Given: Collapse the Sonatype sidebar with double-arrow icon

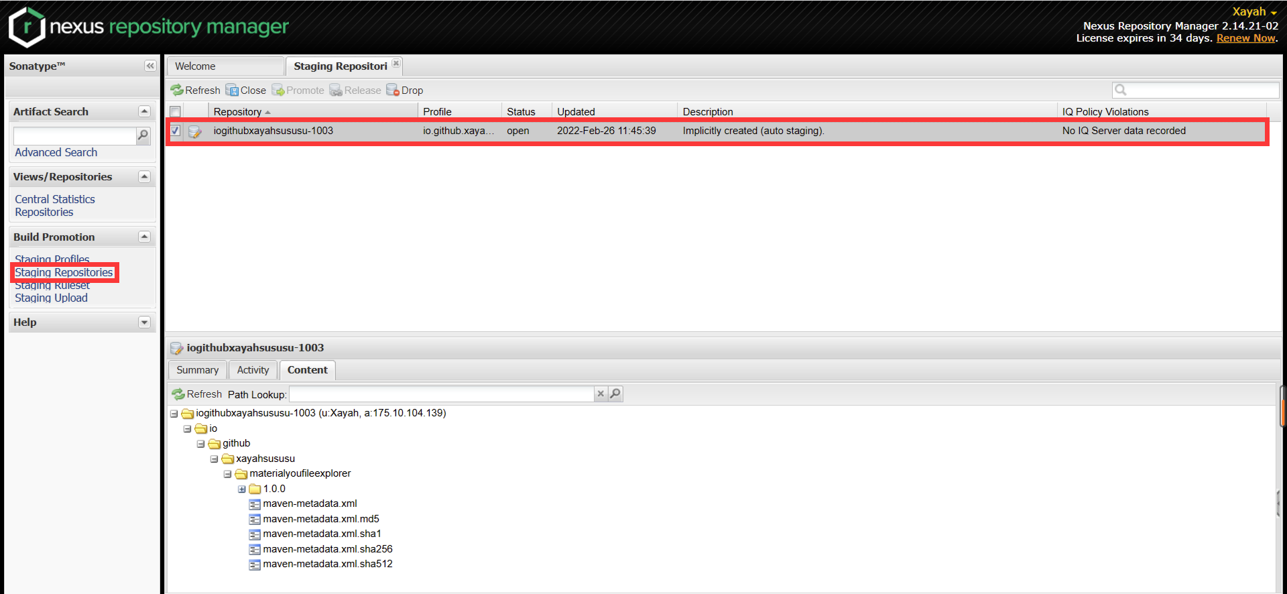Looking at the screenshot, I should [149, 66].
